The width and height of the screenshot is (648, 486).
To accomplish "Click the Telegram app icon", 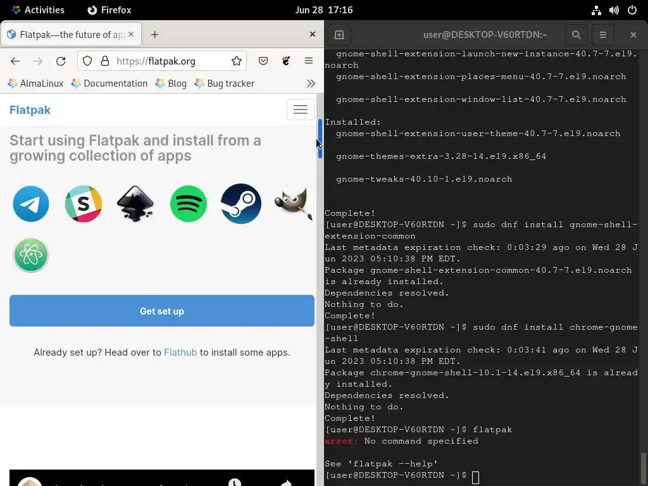I will (x=31, y=204).
